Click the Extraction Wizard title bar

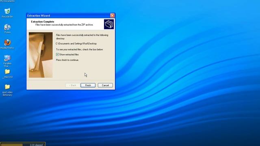(x=69, y=15)
